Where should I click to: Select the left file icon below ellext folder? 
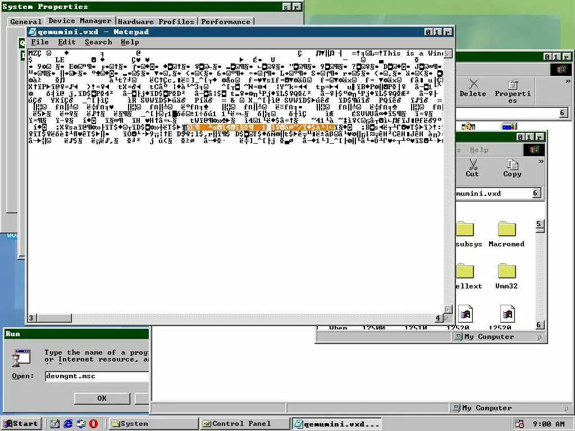click(466, 314)
